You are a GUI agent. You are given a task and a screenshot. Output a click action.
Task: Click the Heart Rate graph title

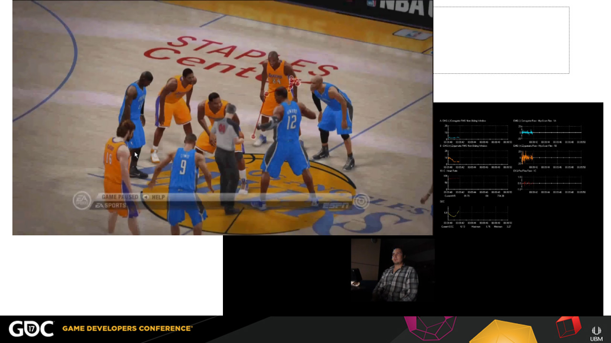449,171
